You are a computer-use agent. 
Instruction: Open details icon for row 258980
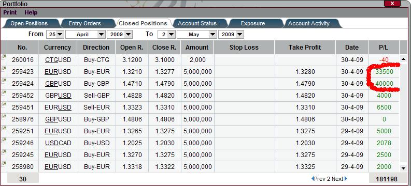(x=4, y=164)
